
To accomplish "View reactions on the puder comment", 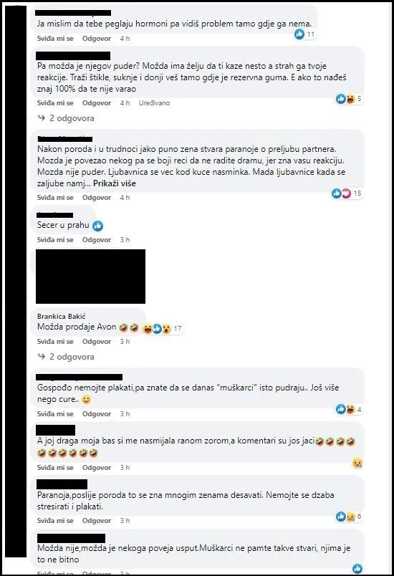I will pos(349,98).
